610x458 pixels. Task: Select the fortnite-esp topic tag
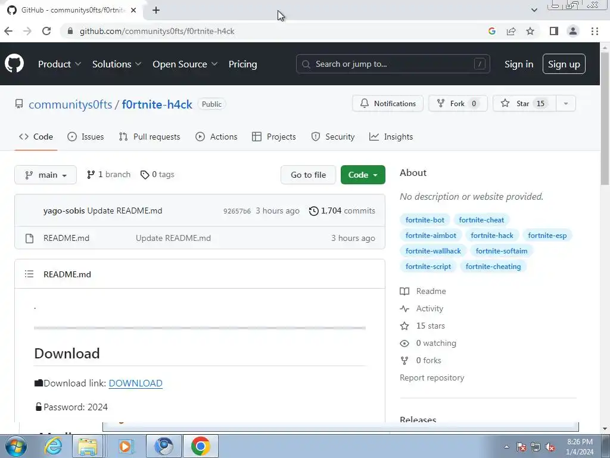pos(547,235)
